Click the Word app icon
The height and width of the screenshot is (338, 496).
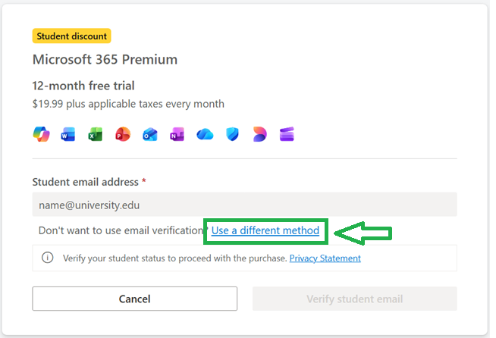68,134
